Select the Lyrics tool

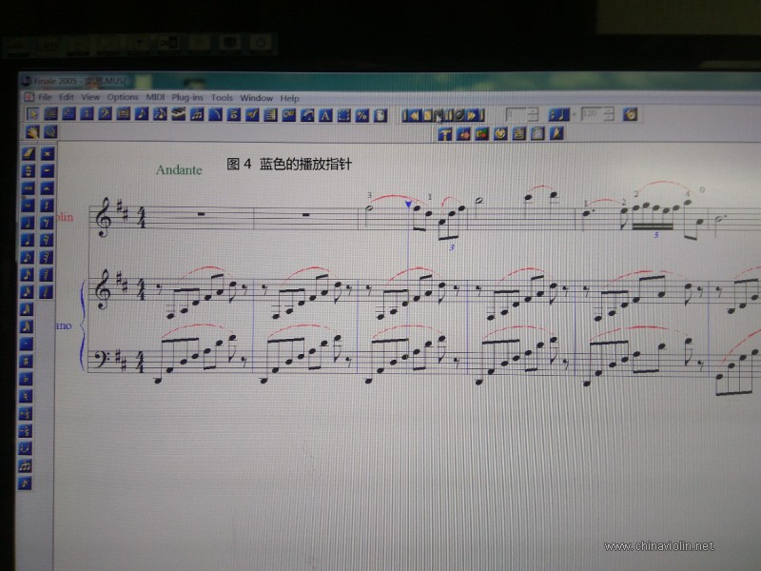tap(306, 114)
